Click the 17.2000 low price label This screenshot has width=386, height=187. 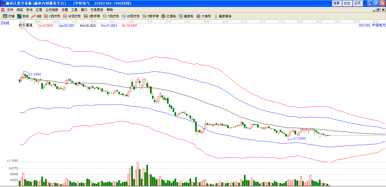[x=299, y=138]
